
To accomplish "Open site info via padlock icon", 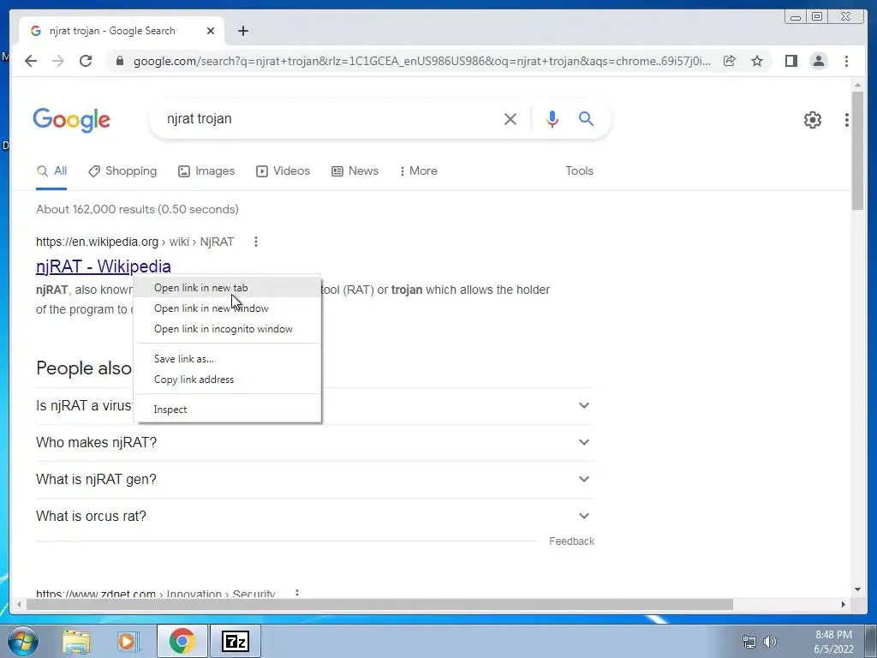I will click(x=119, y=61).
